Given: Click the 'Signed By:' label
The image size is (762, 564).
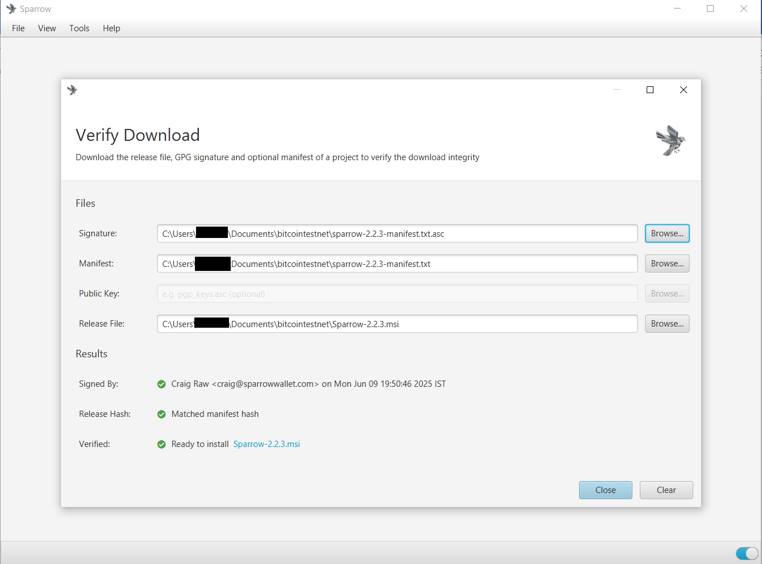Looking at the screenshot, I should [98, 384].
